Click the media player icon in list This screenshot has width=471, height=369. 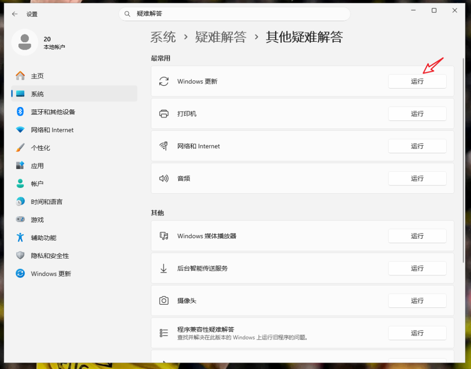164,236
